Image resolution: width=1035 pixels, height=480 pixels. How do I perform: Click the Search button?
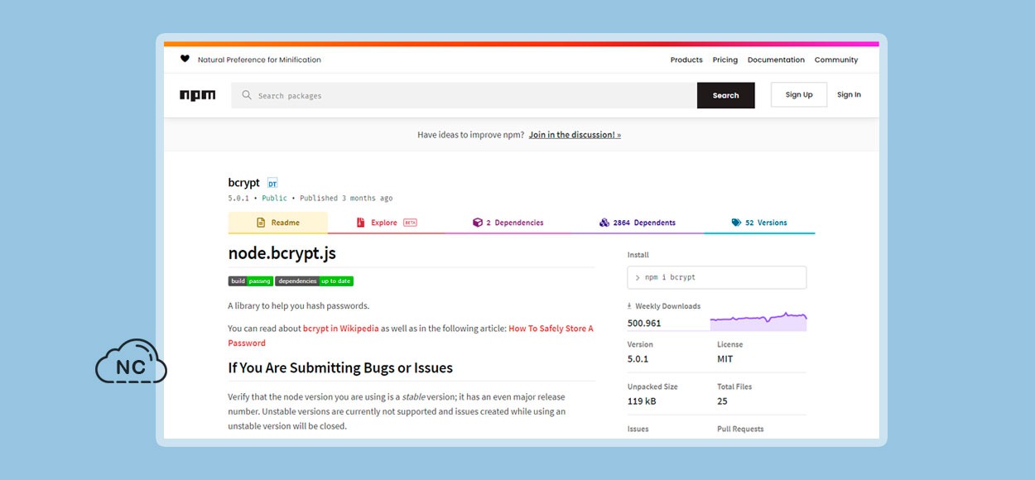(726, 95)
